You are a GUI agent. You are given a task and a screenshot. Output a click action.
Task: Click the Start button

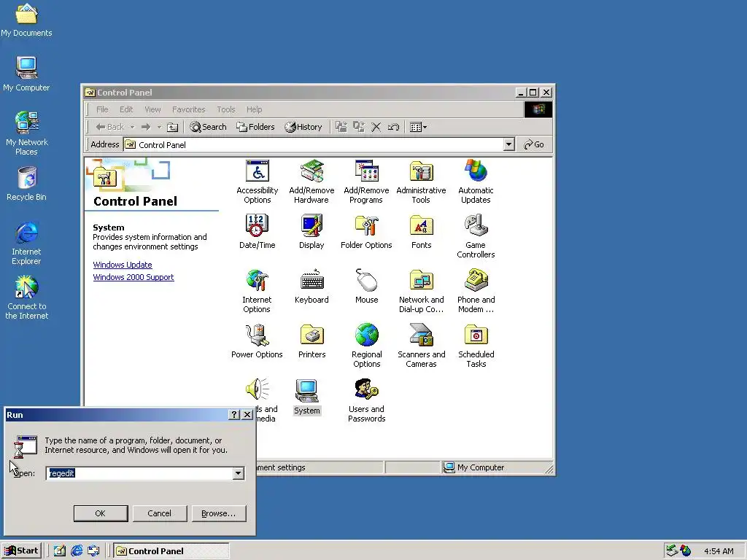21,551
